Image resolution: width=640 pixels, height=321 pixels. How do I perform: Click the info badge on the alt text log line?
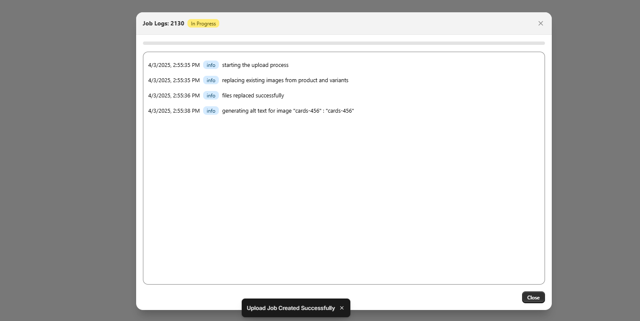click(x=211, y=111)
